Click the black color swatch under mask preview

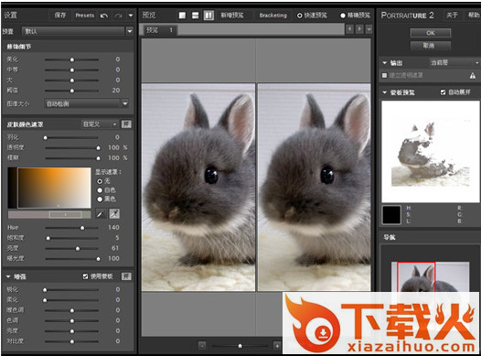coord(391,215)
